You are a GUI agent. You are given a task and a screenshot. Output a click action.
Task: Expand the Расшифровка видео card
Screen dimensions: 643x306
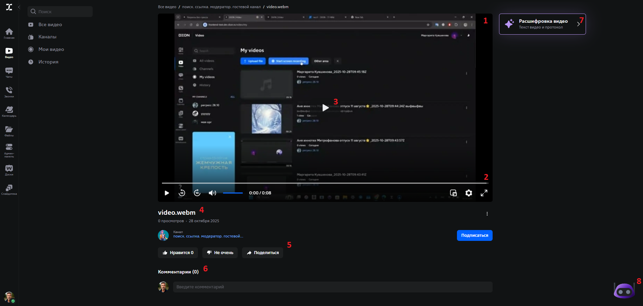[578, 24]
